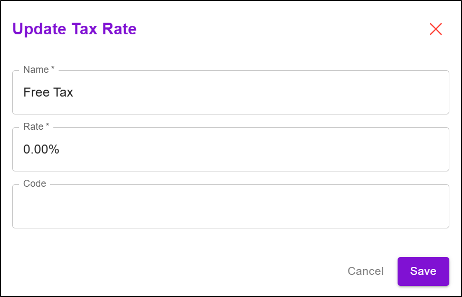Hit the purple Save button
The height and width of the screenshot is (297, 462).
pyautogui.click(x=423, y=271)
